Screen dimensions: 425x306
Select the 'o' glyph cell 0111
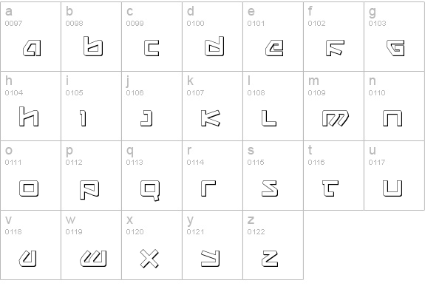coord(30,175)
